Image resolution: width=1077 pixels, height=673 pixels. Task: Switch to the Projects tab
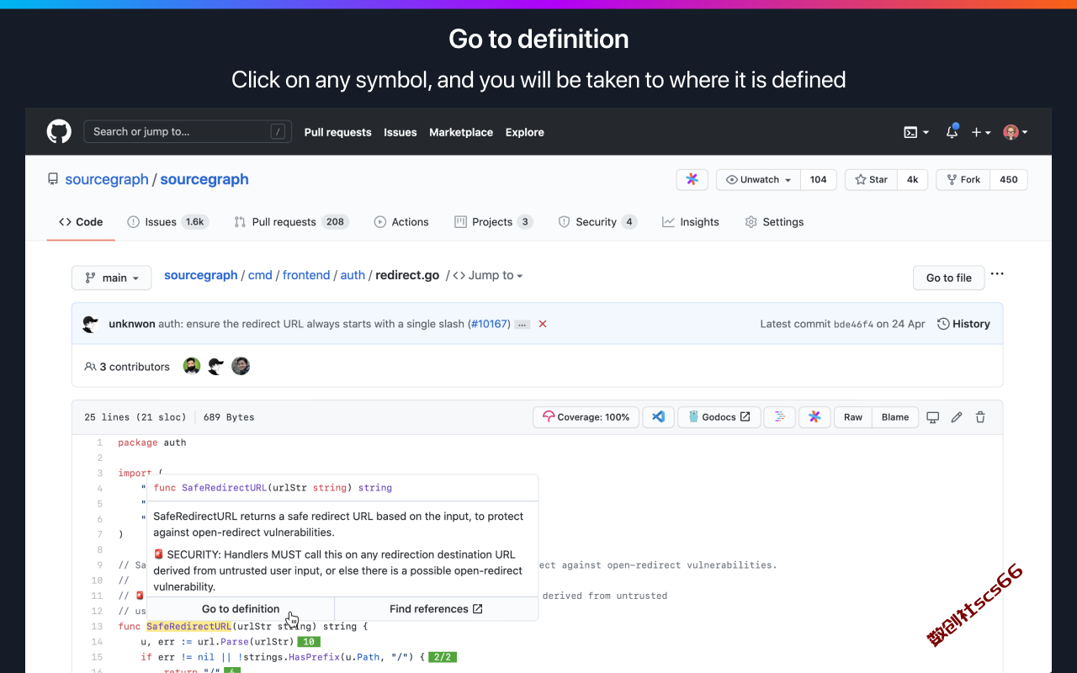493,222
